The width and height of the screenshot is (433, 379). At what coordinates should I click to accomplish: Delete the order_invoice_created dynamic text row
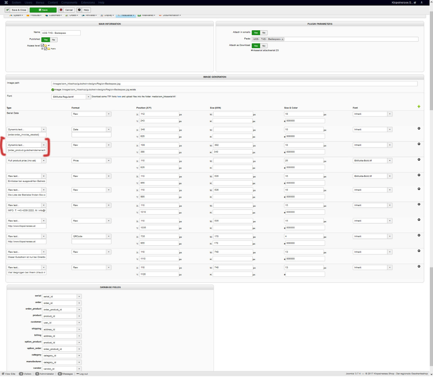pos(419,128)
